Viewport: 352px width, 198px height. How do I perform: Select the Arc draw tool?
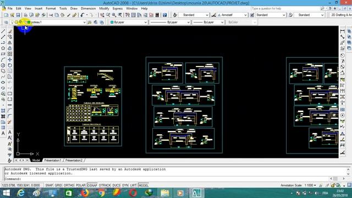point(3,60)
